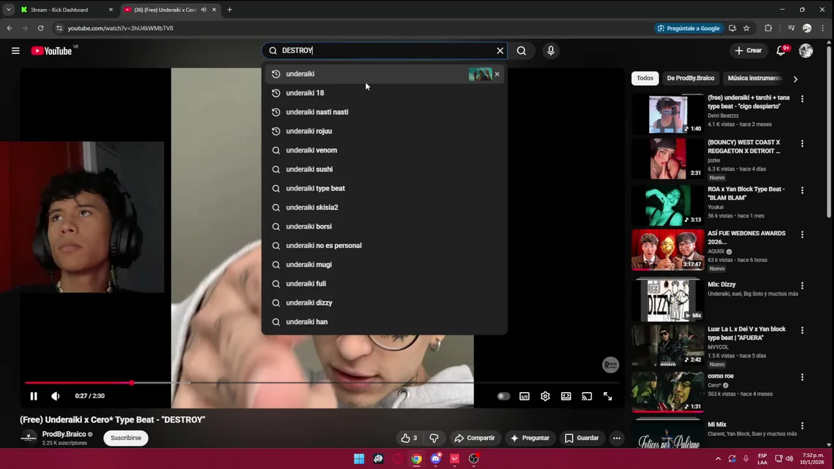Submit search with magnifier button
Screen dimensions: 834x469
(x=521, y=51)
